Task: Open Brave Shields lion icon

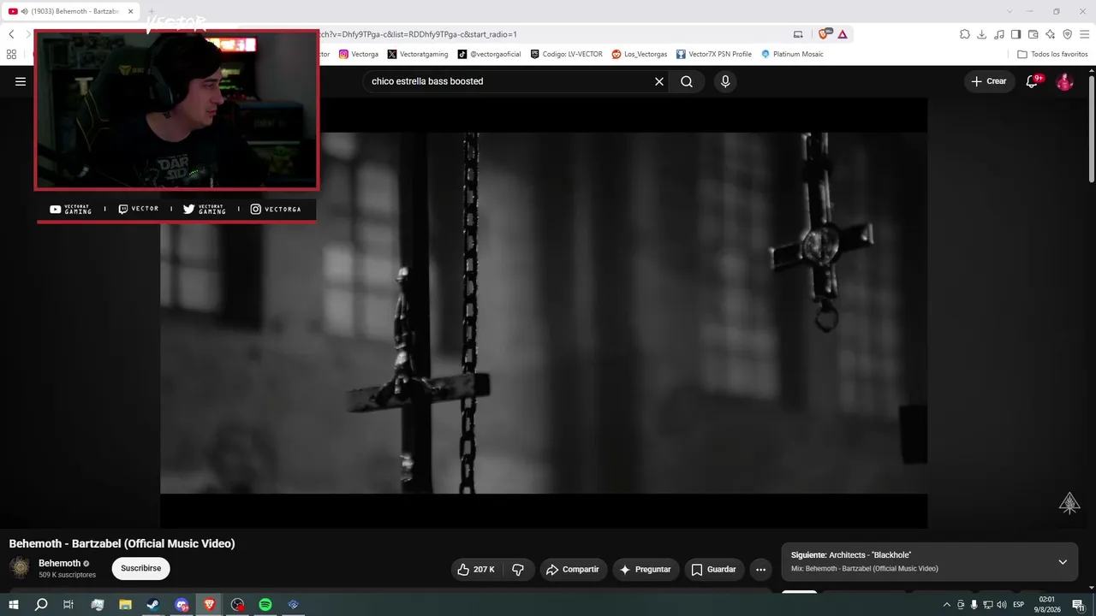Action: pos(824,34)
